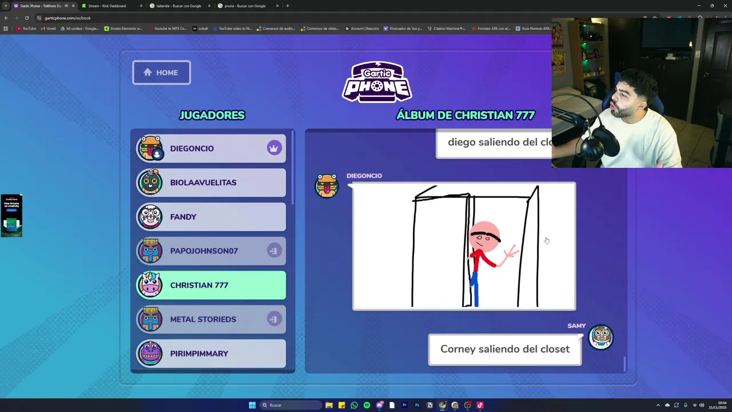This screenshot has height=412, width=732.
Task: Open the browser apps grid icon
Action: pos(6,28)
